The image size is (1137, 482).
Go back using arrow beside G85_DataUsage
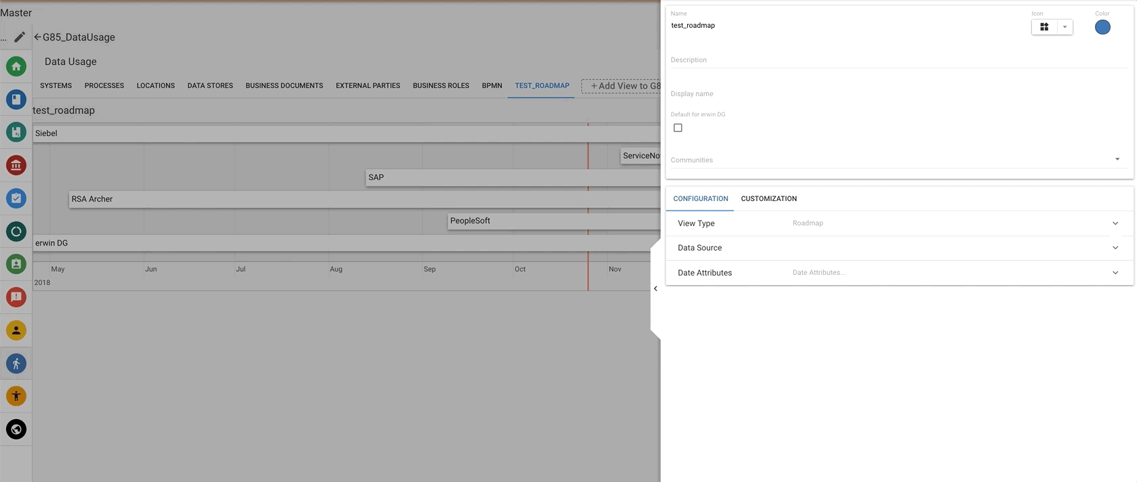37,37
